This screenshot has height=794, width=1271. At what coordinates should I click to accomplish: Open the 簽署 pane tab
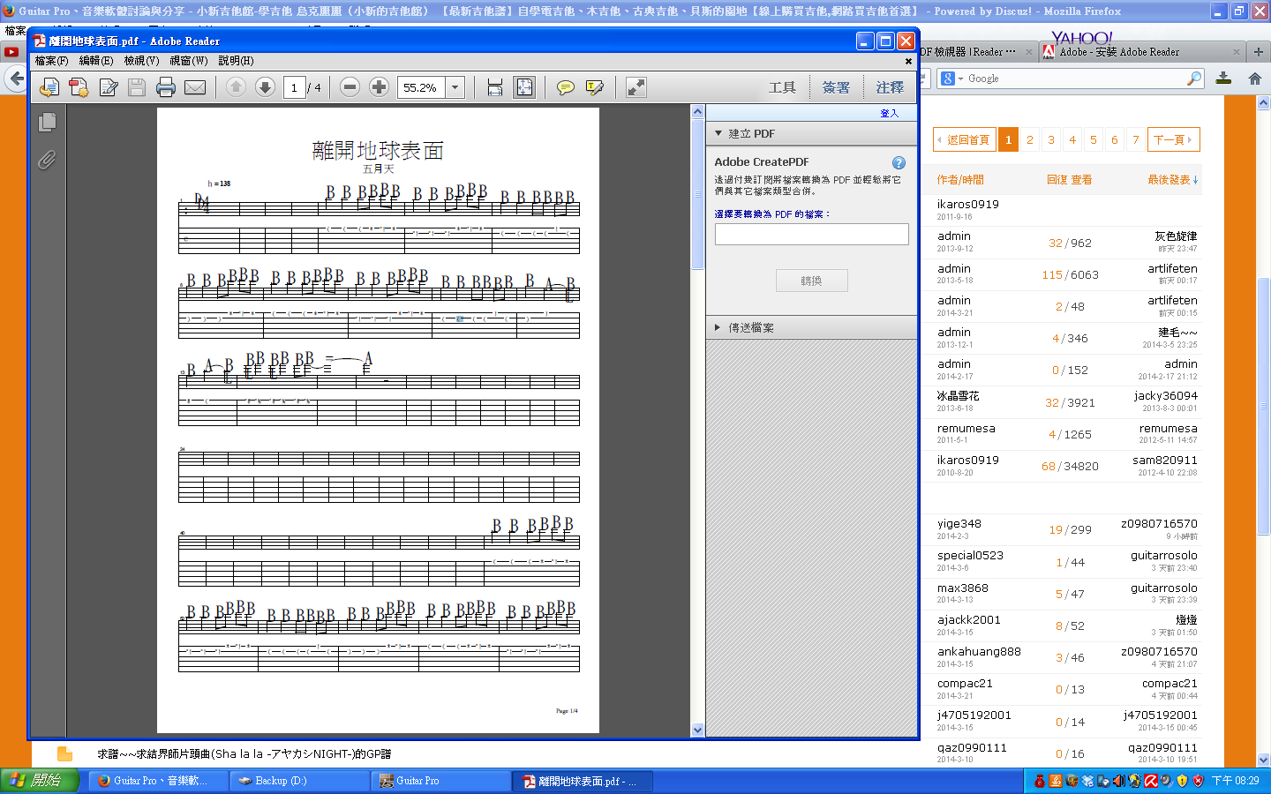coord(836,87)
